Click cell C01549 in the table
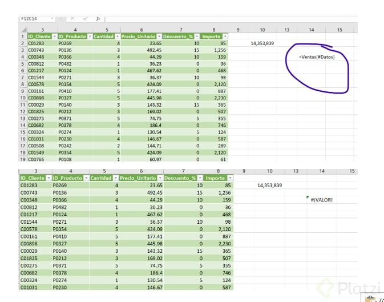This screenshot has width=384, height=302. (x=42, y=153)
